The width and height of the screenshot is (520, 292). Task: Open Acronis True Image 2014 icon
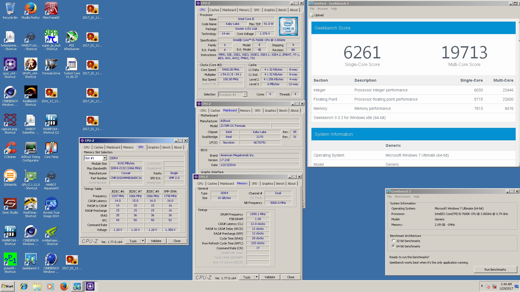(51, 208)
